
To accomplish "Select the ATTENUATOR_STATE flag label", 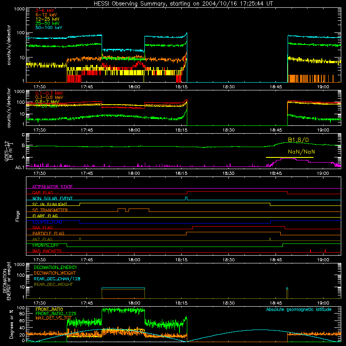I will 52,187.
